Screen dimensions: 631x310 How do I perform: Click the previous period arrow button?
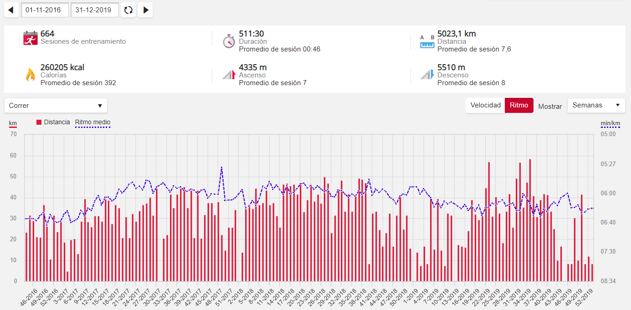[x=11, y=10]
